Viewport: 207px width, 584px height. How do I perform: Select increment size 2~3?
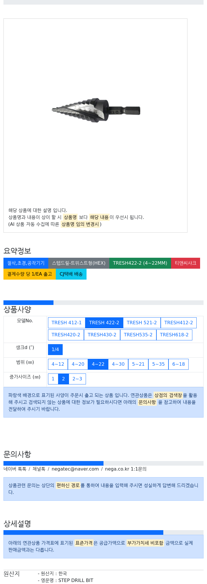click(77, 379)
